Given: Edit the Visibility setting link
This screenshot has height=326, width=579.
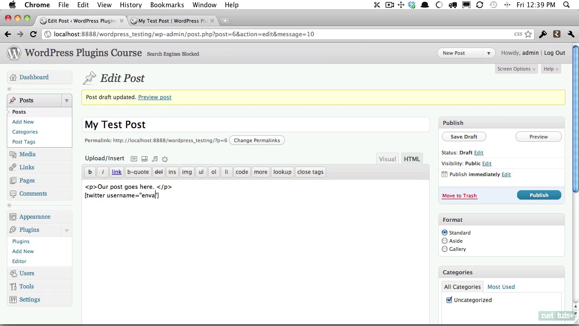Looking at the screenshot, I should 487,163.
